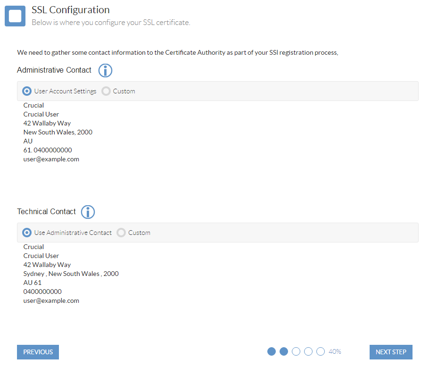The width and height of the screenshot is (421, 367).
Task: Click the first filled progress dot
Action: [272, 351]
